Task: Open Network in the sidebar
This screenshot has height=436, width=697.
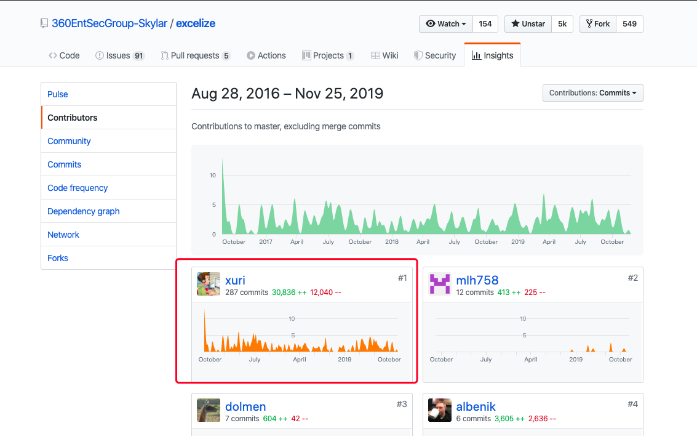Action: (108, 235)
